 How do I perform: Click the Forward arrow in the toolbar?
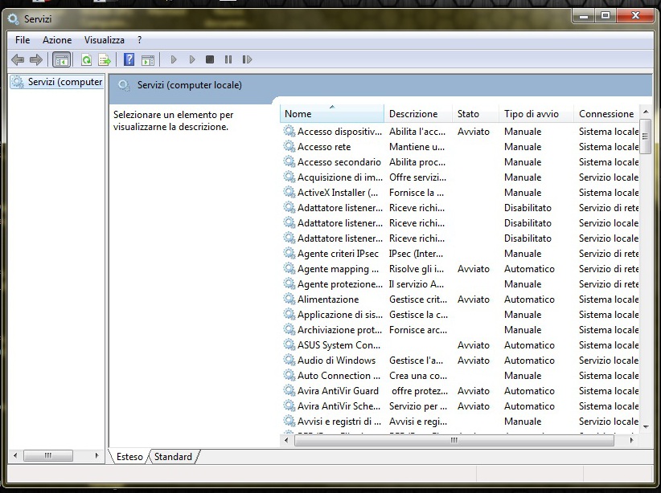35,59
